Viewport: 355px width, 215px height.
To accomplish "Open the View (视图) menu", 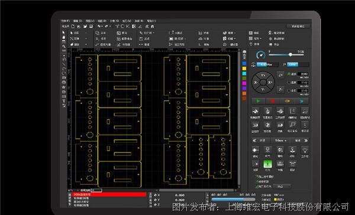I will click(x=90, y=21).
